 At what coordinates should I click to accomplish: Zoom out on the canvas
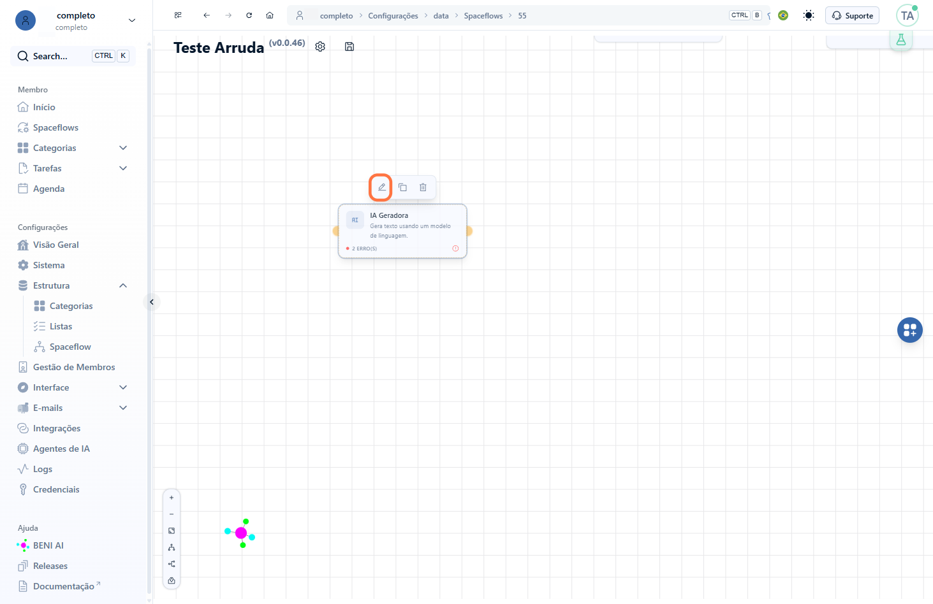pyautogui.click(x=172, y=514)
